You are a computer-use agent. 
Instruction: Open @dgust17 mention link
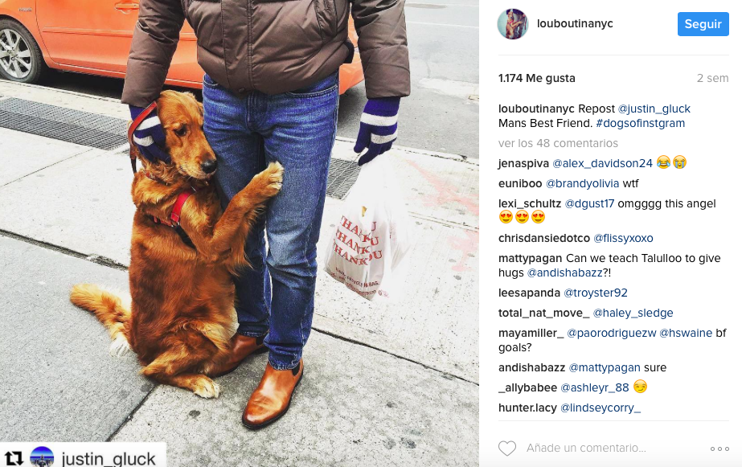(589, 203)
